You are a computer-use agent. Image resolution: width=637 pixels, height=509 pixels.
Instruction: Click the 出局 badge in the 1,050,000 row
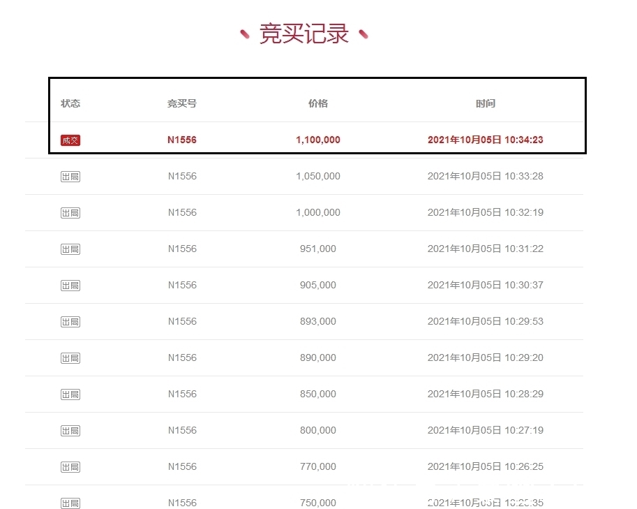tap(70, 177)
